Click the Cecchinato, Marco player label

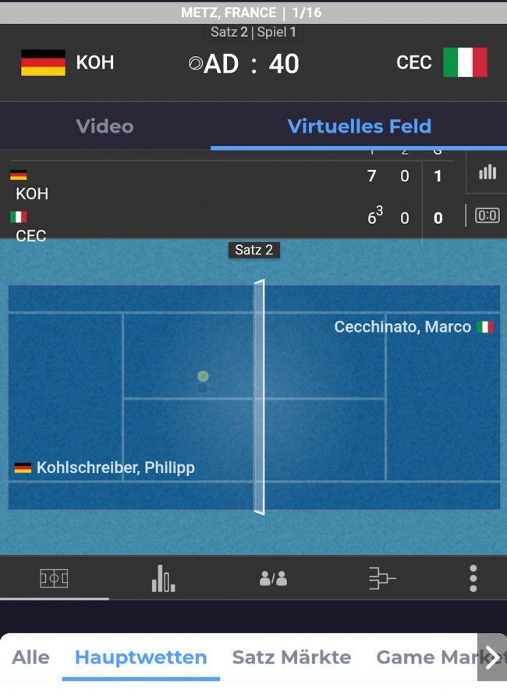coord(402,326)
